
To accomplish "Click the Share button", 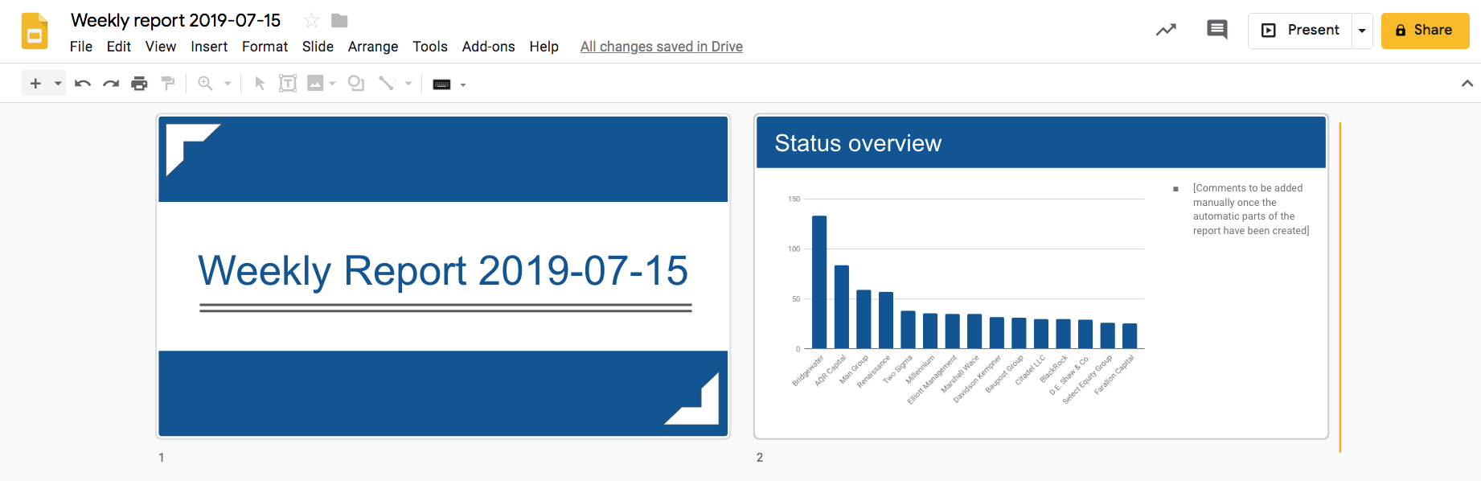I will (x=1425, y=31).
